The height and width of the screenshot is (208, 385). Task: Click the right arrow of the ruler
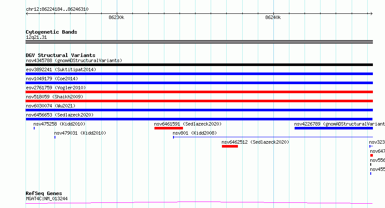click(372, 14)
